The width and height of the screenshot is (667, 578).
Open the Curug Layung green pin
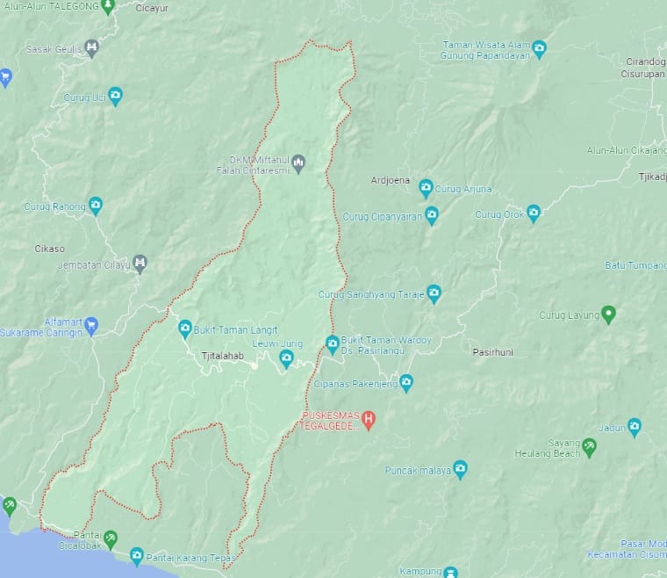608,314
